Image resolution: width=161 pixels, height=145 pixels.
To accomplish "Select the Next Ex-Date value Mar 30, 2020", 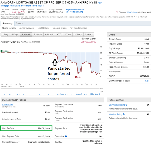I will pyautogui.click(x=44, y=128).
